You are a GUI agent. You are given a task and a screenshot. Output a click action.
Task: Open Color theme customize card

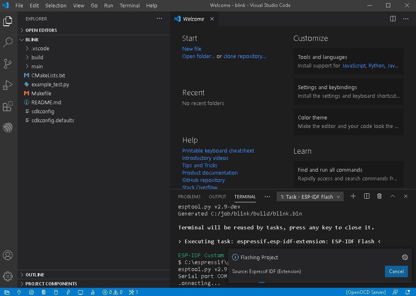click(x=349, y=122)
